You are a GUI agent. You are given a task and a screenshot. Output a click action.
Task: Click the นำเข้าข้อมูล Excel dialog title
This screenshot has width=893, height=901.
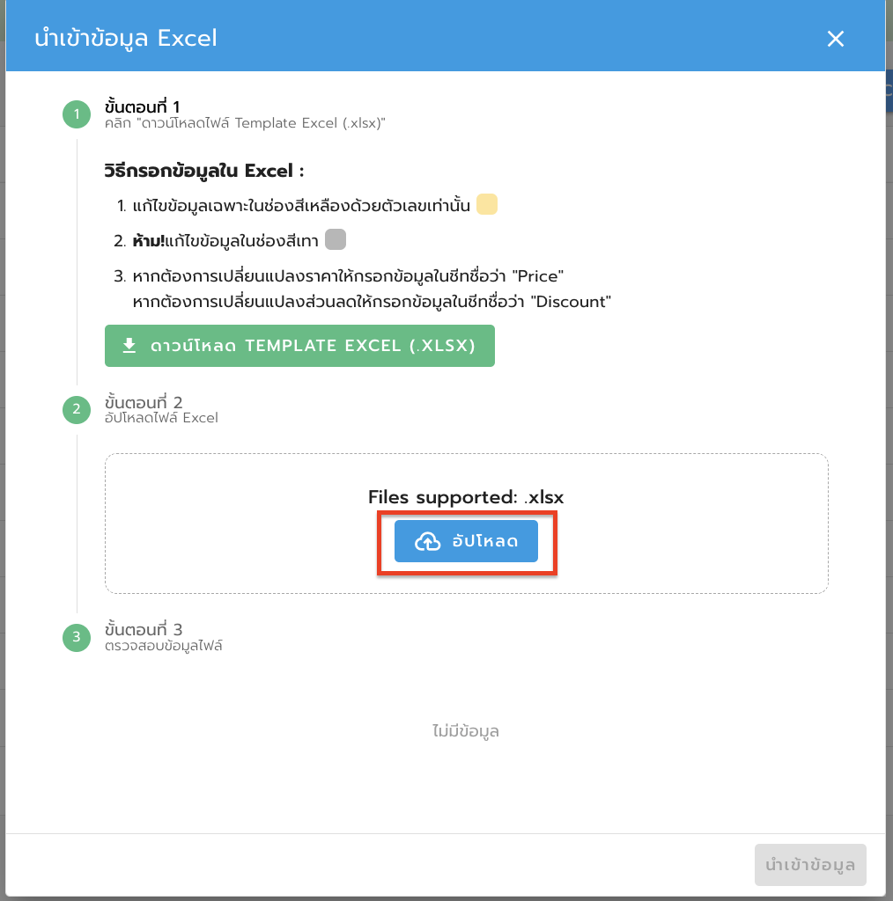(x=126, y=39)
